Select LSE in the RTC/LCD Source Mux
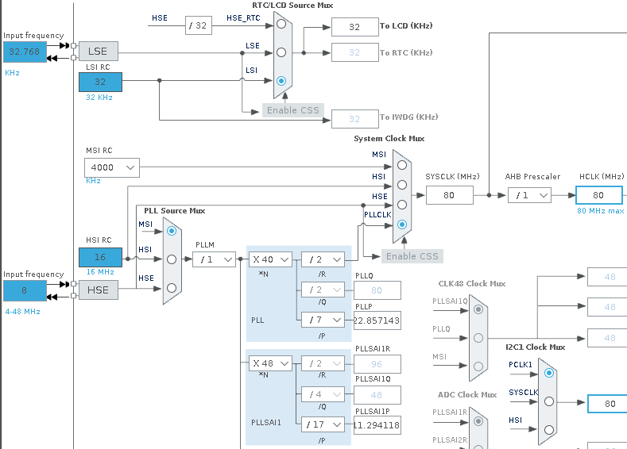Image resolution: width=627 pixels, height=449 pixels. coord(281,52)
